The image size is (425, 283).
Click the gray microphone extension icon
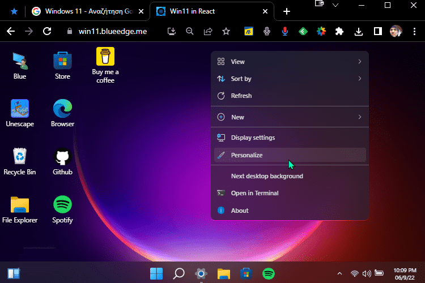[267, 32]
